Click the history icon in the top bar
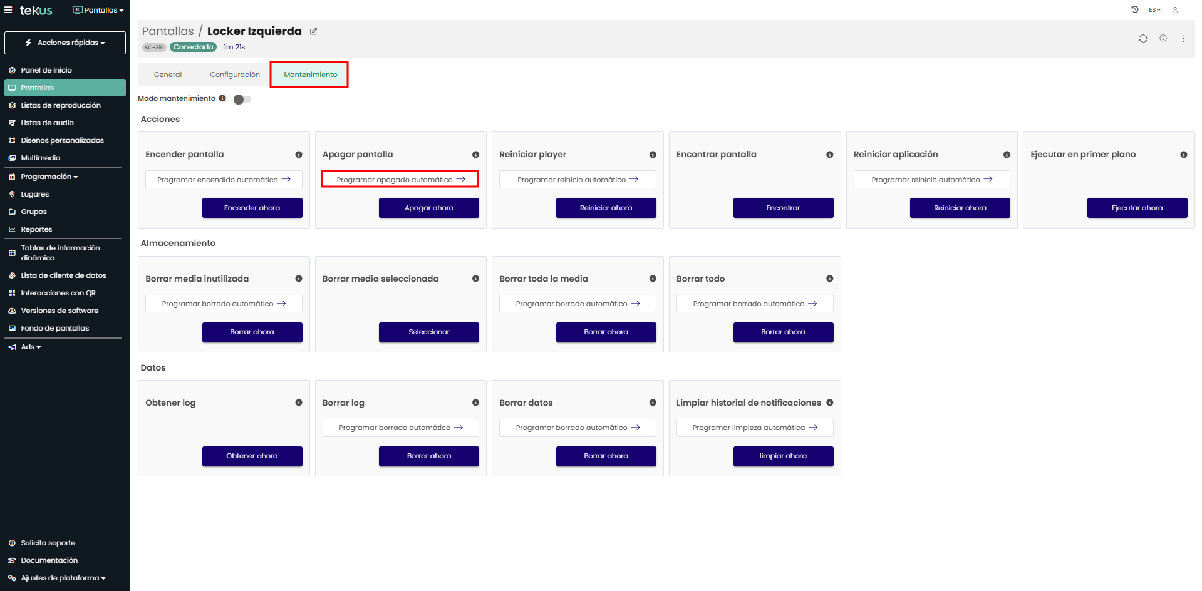 tap(1134, 10)
